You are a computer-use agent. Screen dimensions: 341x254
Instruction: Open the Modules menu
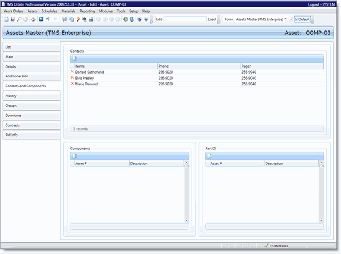pyautogui.click(x=106, y=11)
